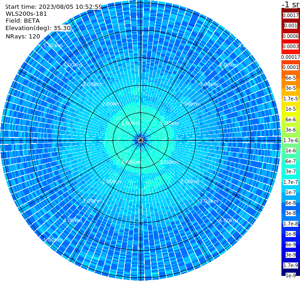Click the lower-right 2.00km ring label

coord(189,181)
